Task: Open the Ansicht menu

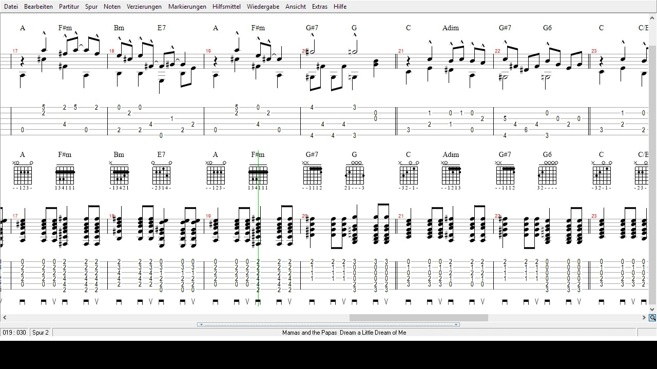Action: (296, 7)
